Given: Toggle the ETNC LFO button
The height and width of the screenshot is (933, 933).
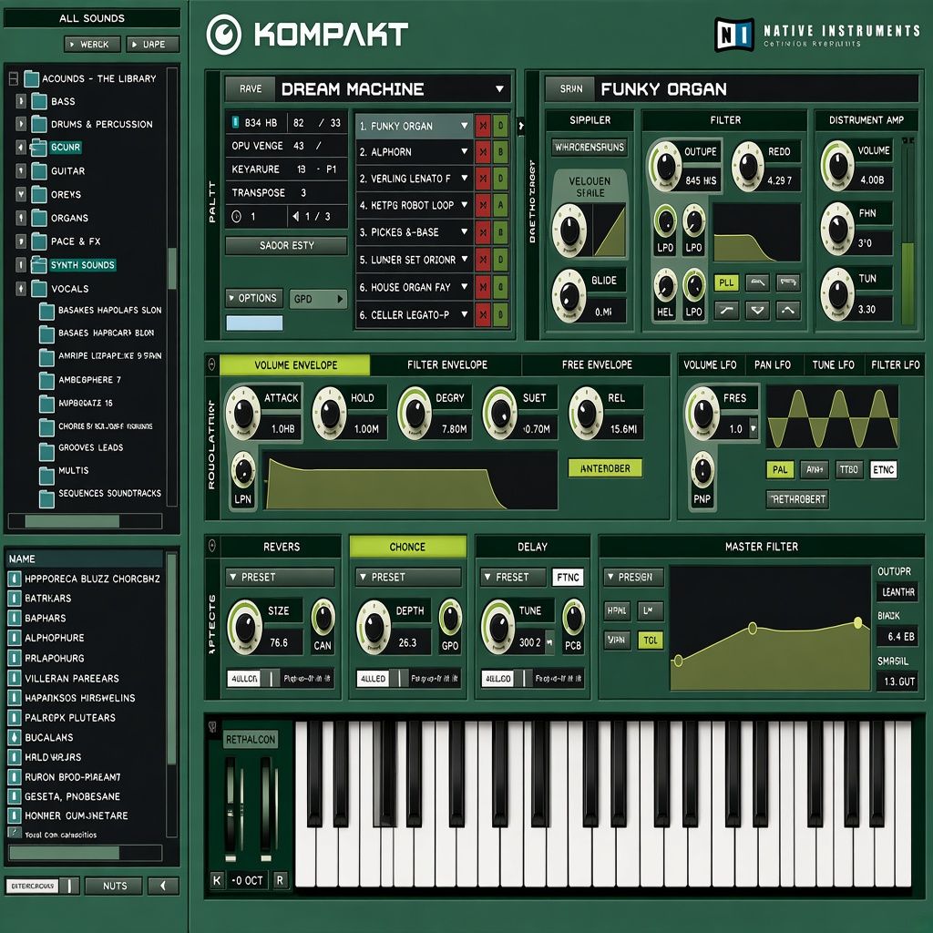Looking at the screenshot, I should click(883, 469).
